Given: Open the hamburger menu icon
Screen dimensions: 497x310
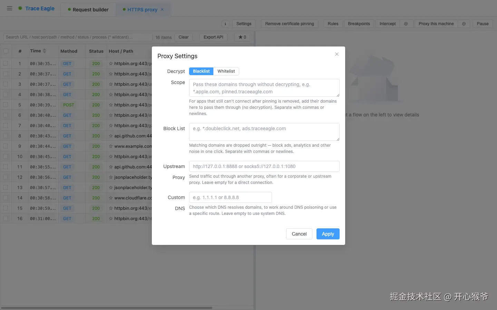Looking at the screenshot, I should [10, 8].
